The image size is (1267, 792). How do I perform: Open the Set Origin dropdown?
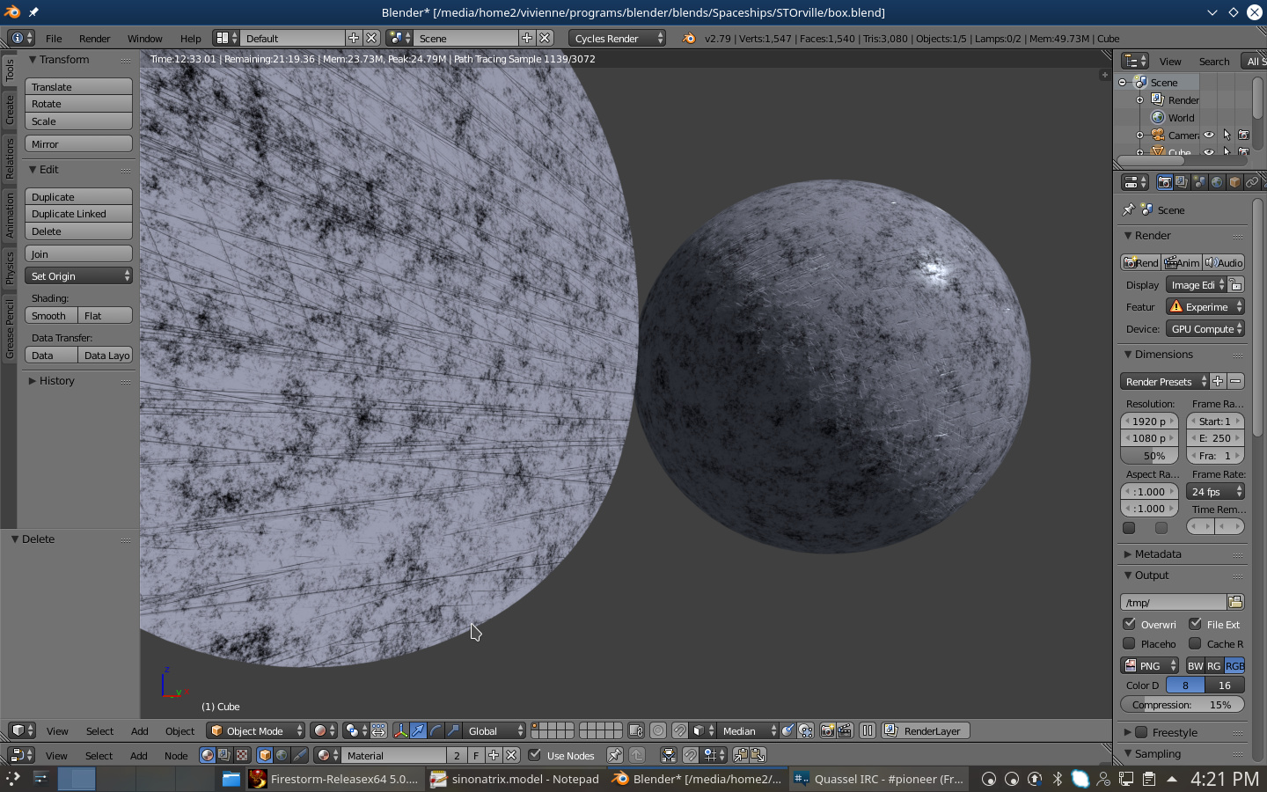point(78,275)
